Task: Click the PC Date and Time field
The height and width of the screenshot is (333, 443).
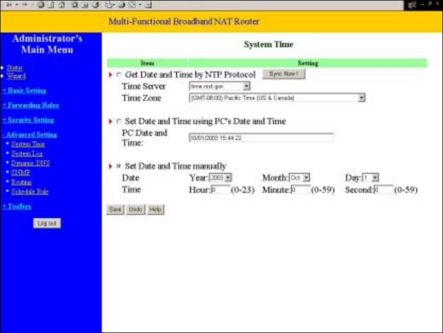Action: [261, 138]
